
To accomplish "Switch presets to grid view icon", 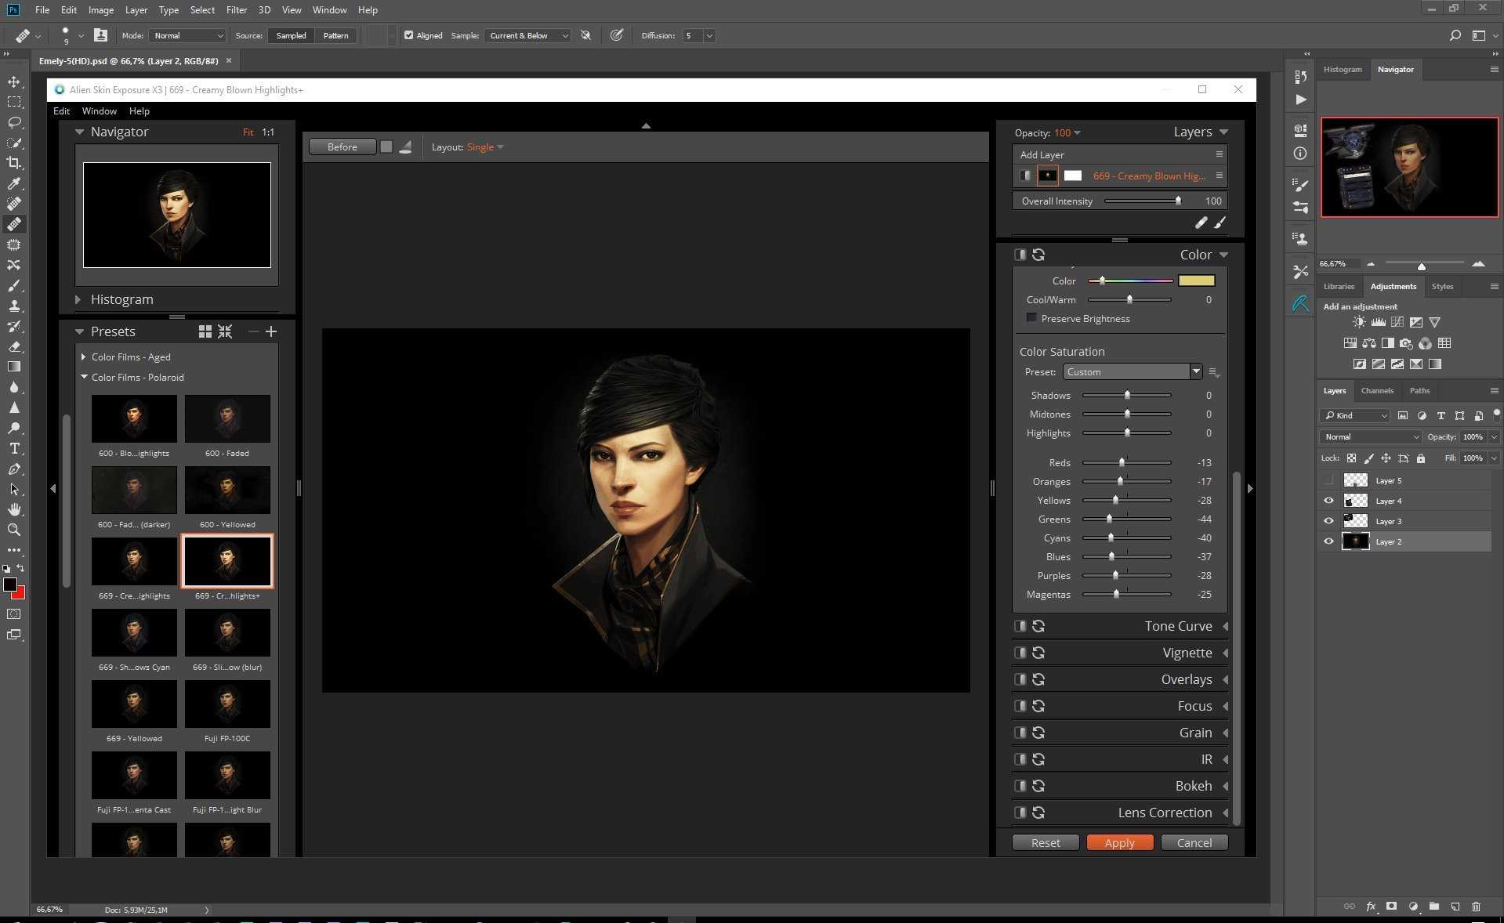I will tap(205, 331).
